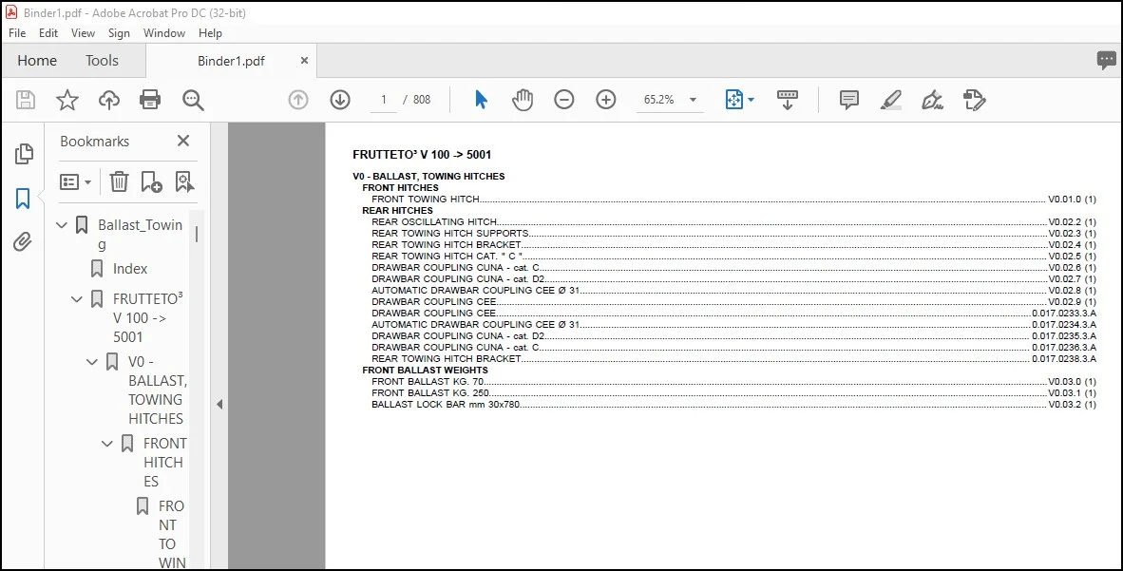The width and height of the screenshot is (1123, 571).
Task: Click FRONT BALLAST KG. 250 entry
Action: click(733, 393)
